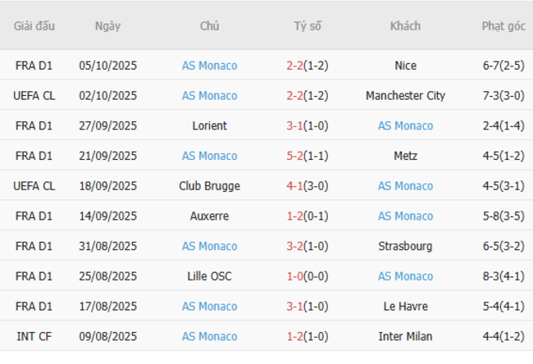Image resolution: width=533 pixels, height=364 pixels.
Task: Click the Metz away team
Action: (405, 156)
